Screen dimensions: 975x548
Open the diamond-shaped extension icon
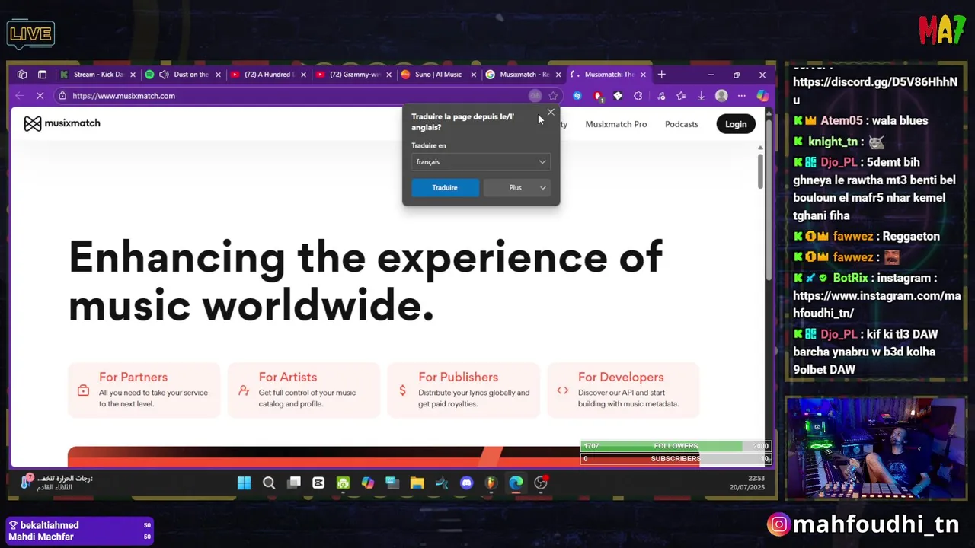click(x=618, y=96)
